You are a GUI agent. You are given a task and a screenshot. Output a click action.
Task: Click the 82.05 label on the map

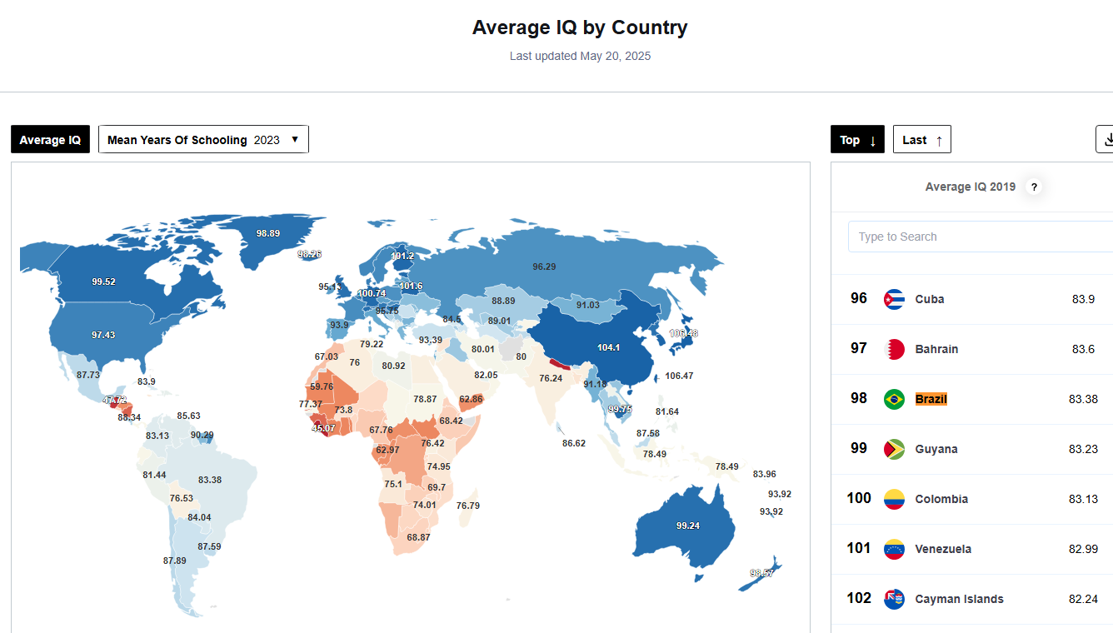click(486, 375)
